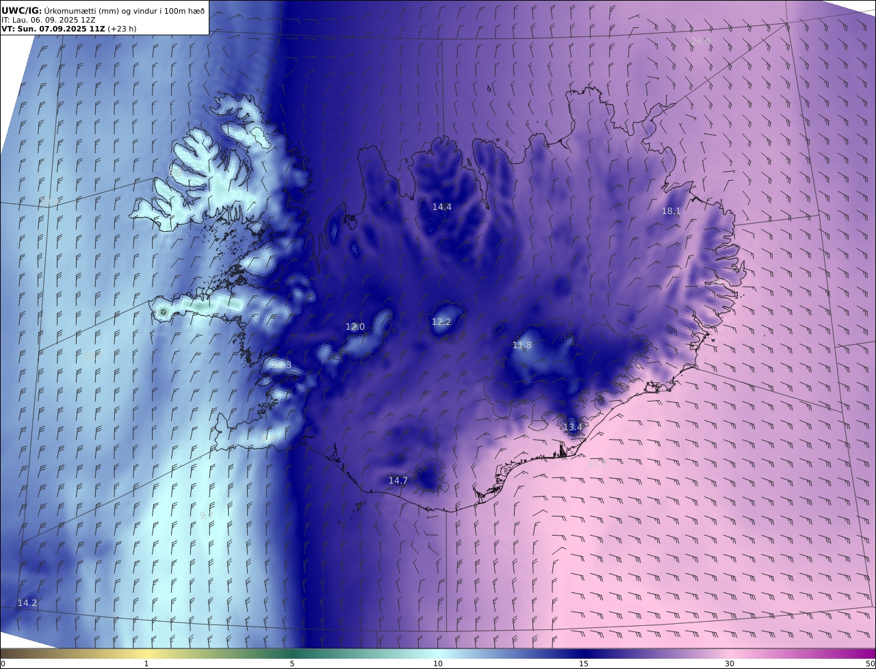
Task: Click the faint value label 9.7
Action: pyautogui.click(x=206, y=515)
